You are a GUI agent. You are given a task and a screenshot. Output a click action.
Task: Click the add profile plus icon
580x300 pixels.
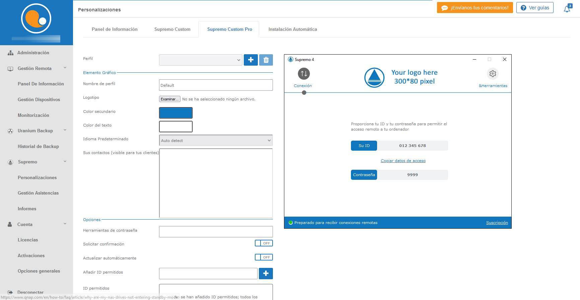tap(250, 60)
